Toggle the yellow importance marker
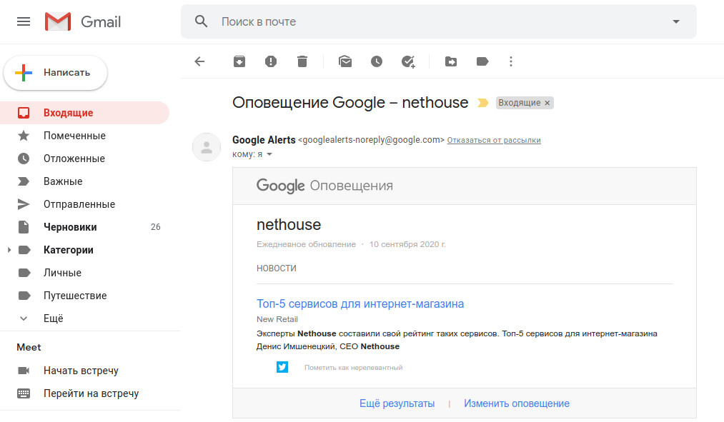The height and width of the screenshot is (422, 724). [483, 103]
